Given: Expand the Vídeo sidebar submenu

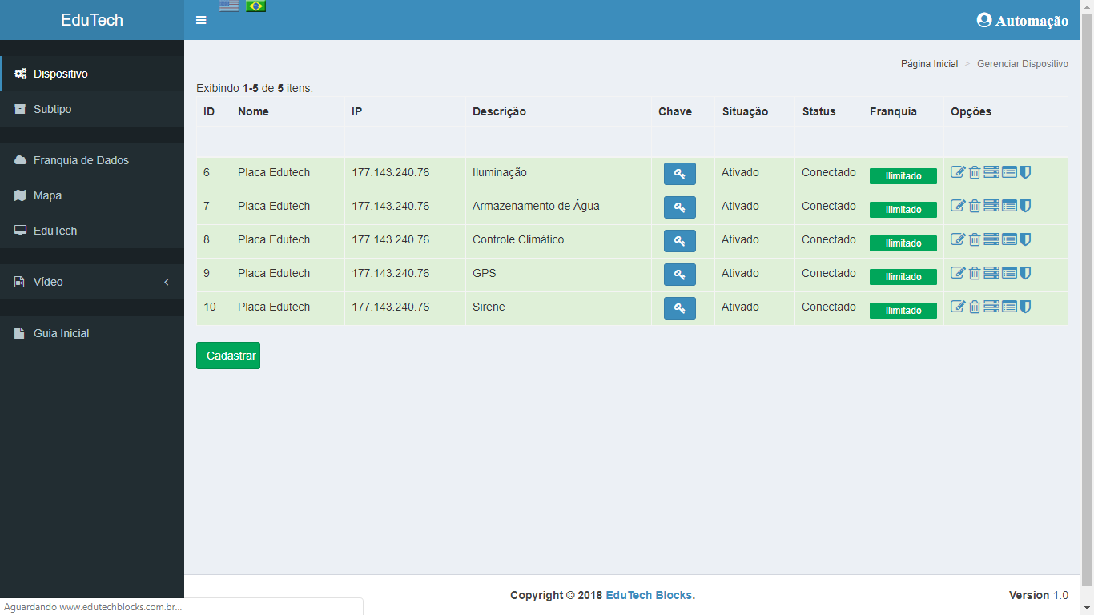Looking at the screenshot, I should [92, 282].
